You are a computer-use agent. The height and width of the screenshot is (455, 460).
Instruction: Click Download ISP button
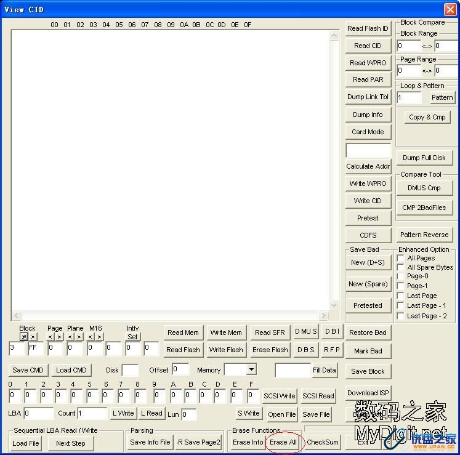368,393
